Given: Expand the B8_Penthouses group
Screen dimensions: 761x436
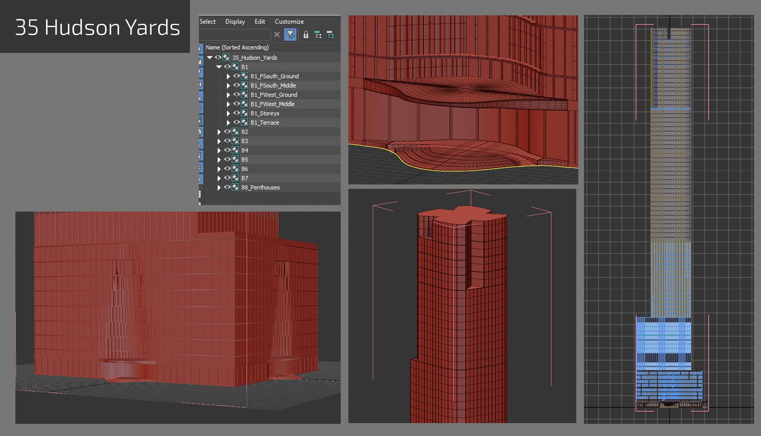Looking at the screenshot, I should (x=219, y=188).
